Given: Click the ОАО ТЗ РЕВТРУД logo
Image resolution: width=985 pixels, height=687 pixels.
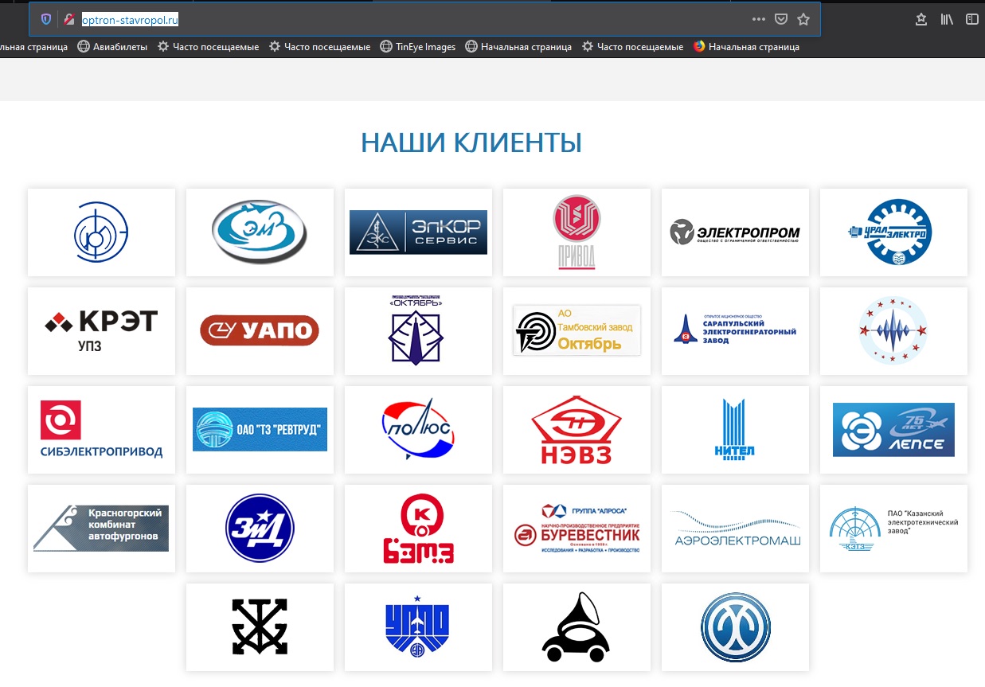Looking at the screenshot, I should 260,430.
